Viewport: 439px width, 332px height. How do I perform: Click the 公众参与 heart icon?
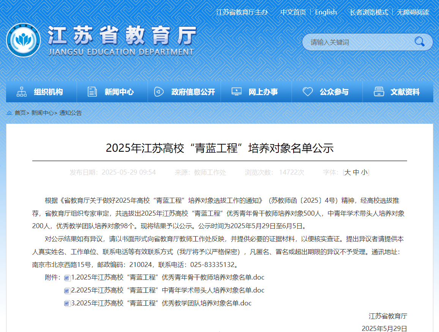[x=307, y=92]
